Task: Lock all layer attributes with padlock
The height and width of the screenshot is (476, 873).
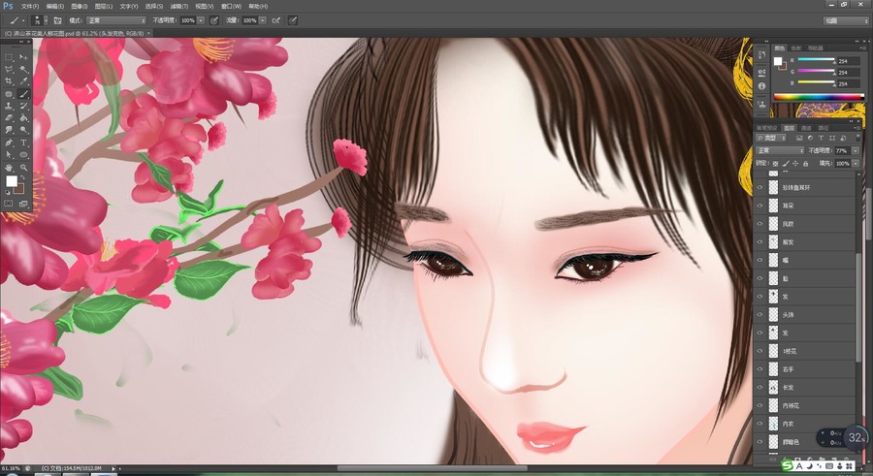Action: tap(806, 163)
